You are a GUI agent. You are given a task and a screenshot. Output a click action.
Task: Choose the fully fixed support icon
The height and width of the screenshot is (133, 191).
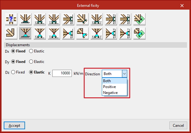tap(25, 19)
